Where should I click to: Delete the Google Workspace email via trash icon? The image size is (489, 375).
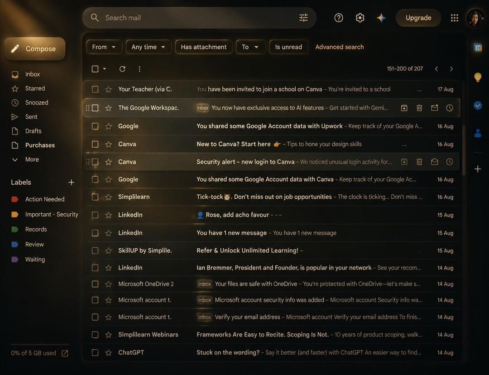coord(419,108)
